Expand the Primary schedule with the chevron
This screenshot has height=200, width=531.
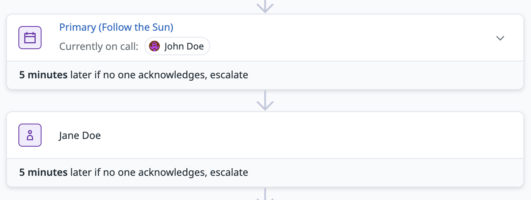pos(500,38)
